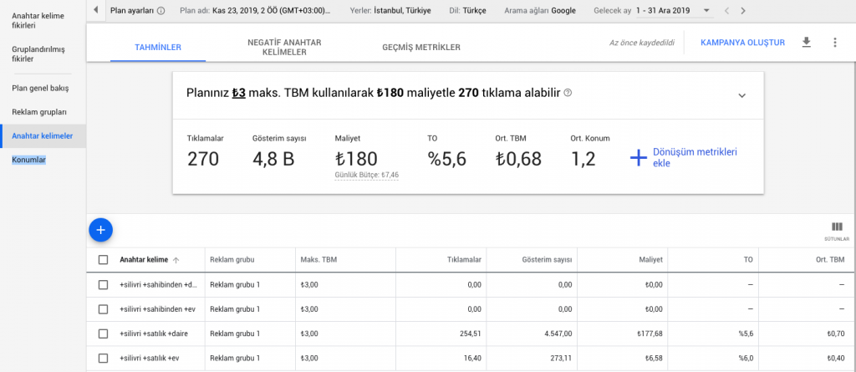Image resolution: width=856 pixels, height=372 pixels.
Task: Check the box for +silivri +satılık +daire
Action: [104, 334]
